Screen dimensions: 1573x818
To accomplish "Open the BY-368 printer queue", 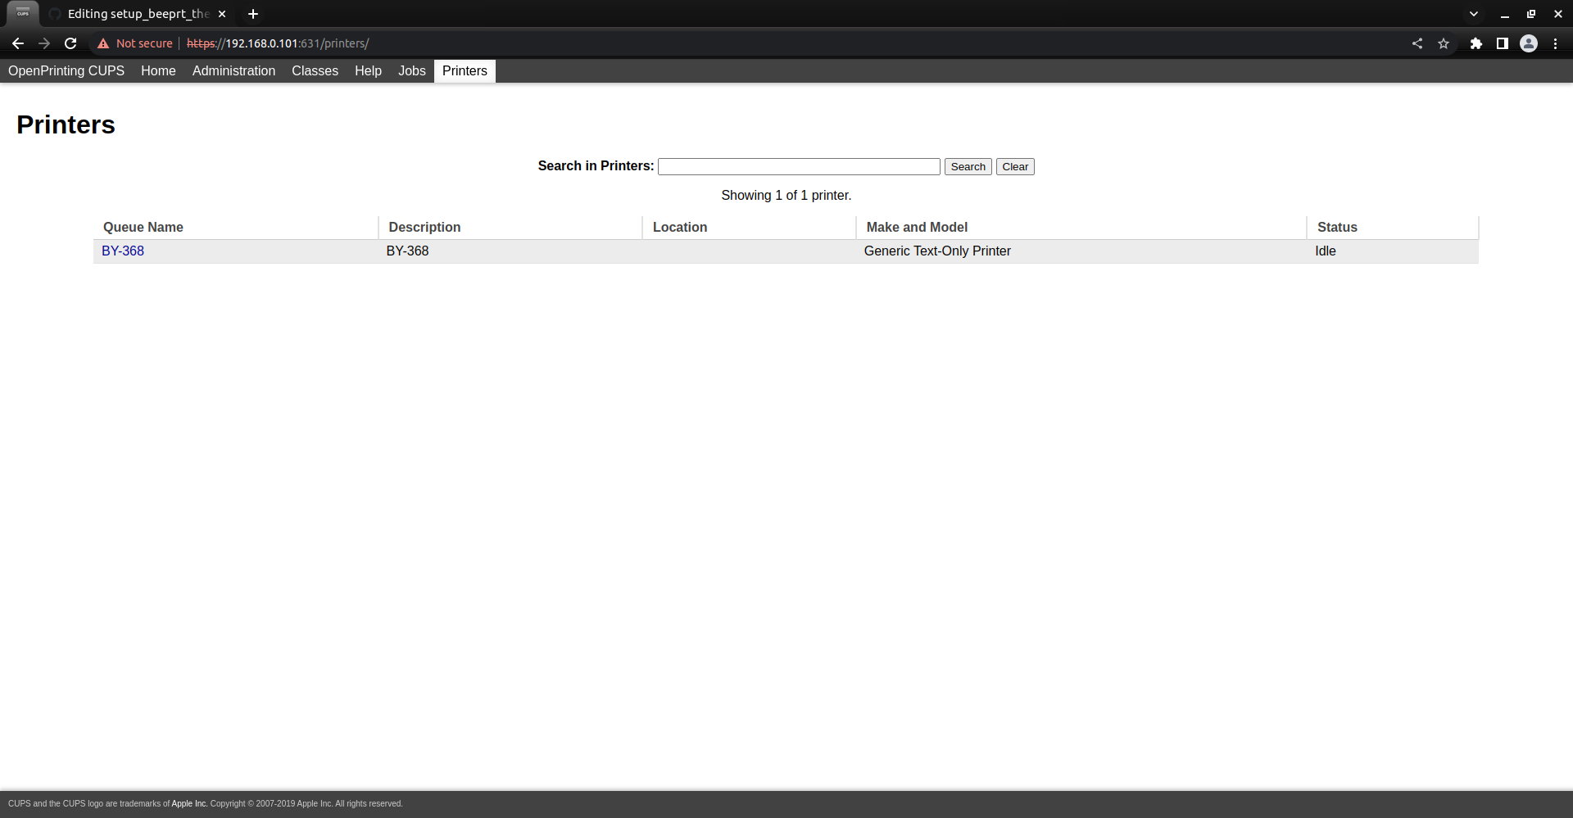I will pyautogui.click(x=122, y=251).
